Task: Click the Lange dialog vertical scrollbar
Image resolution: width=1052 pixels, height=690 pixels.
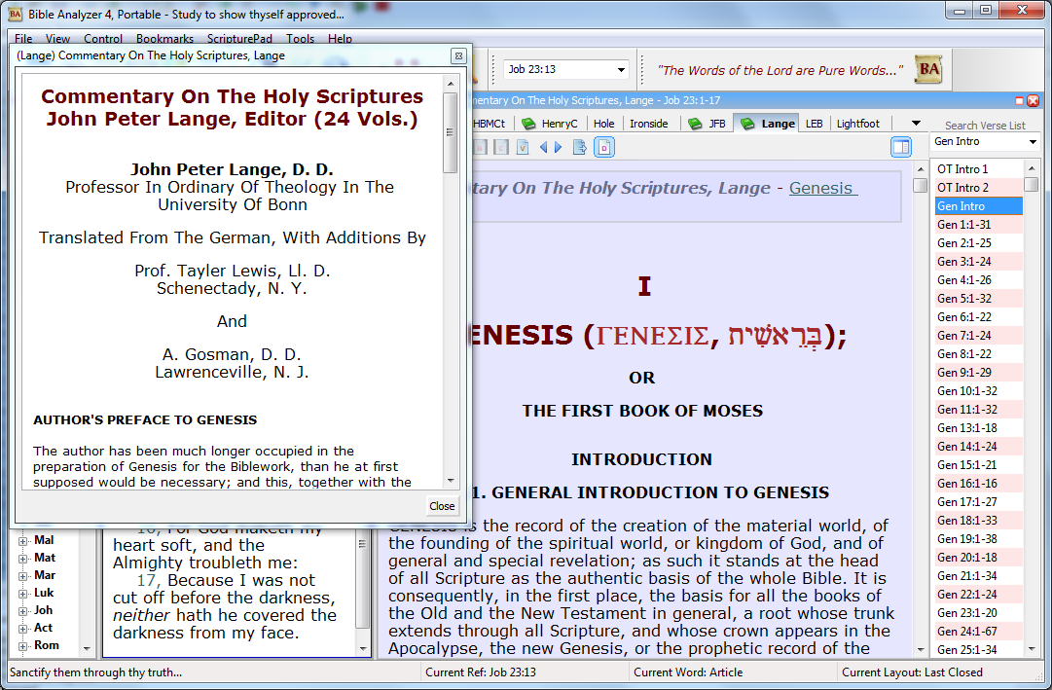Action: [450, 292]
